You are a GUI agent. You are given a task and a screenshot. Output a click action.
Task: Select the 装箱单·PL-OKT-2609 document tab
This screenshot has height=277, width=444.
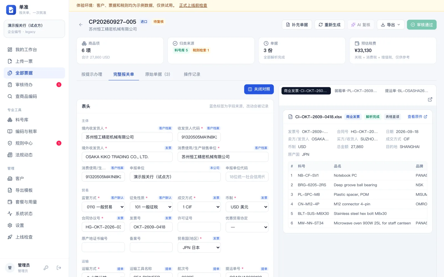point(355,91)
